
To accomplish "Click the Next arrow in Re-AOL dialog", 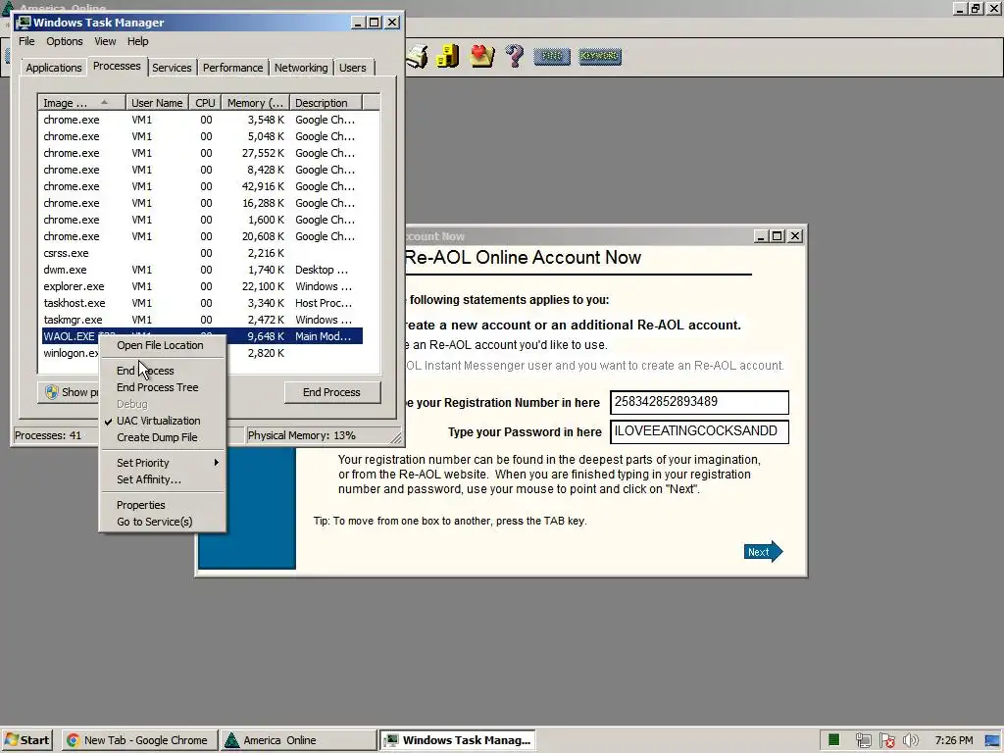I will [763, 551].
